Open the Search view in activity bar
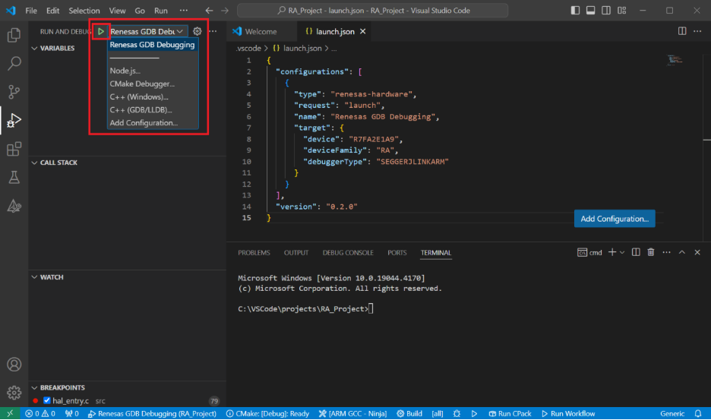 coord(14,63)
